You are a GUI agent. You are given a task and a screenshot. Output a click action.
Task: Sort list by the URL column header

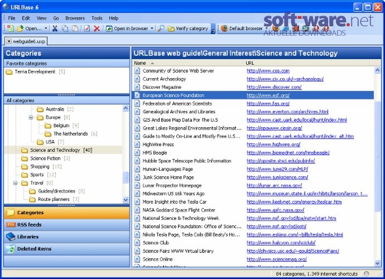(x=306, y=63)
